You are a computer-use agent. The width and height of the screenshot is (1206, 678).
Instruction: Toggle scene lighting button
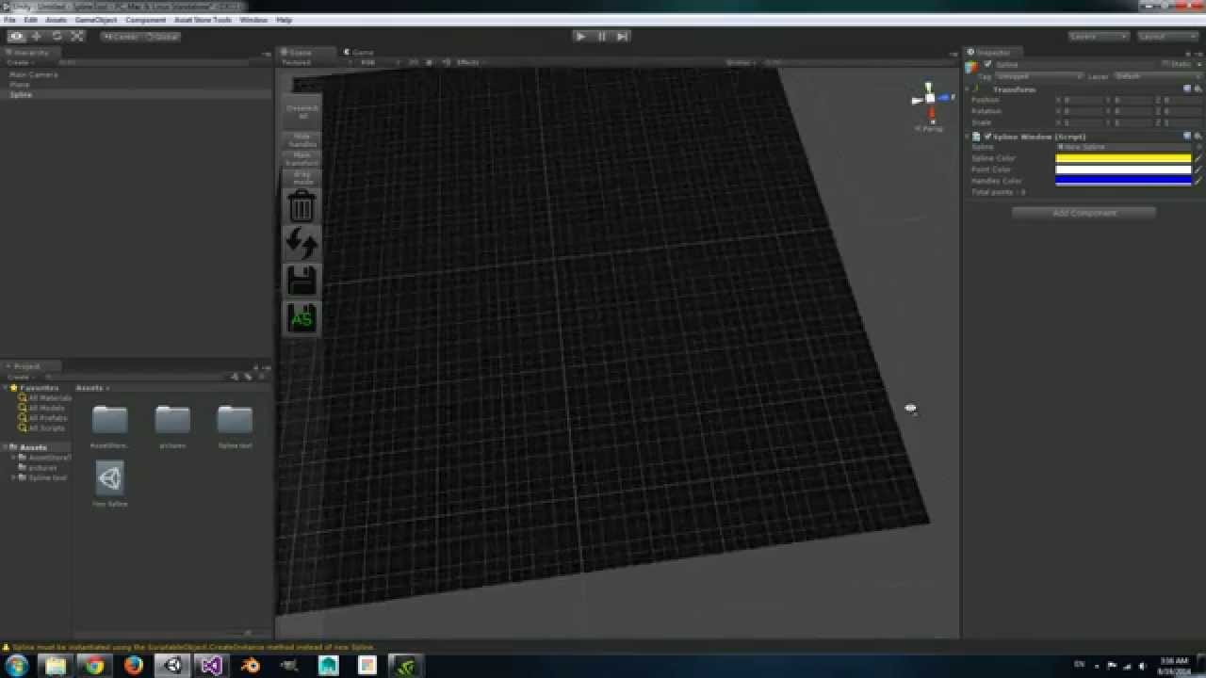(430, 62)
